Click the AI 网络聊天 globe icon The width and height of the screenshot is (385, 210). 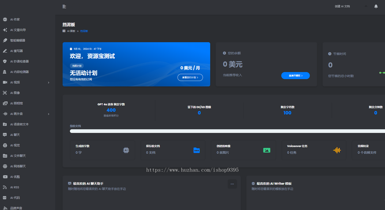point(5,166)
